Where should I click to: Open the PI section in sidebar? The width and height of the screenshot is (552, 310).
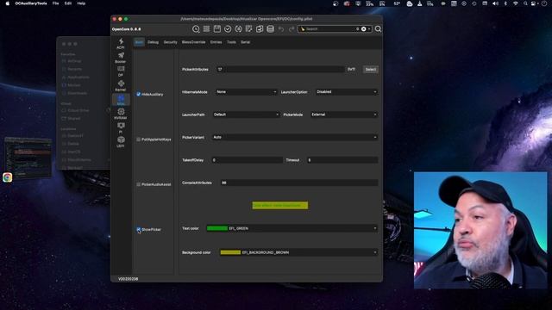(121, 128)
